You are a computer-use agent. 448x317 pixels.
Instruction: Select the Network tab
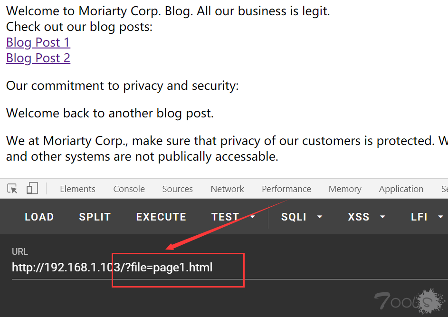click(227, 189)
